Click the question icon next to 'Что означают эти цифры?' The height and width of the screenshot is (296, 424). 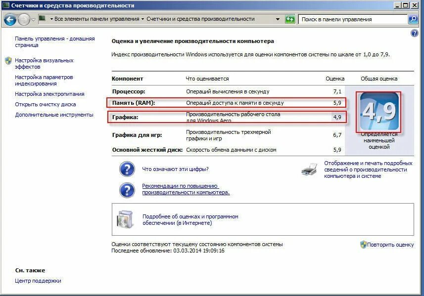click(127, 169)
